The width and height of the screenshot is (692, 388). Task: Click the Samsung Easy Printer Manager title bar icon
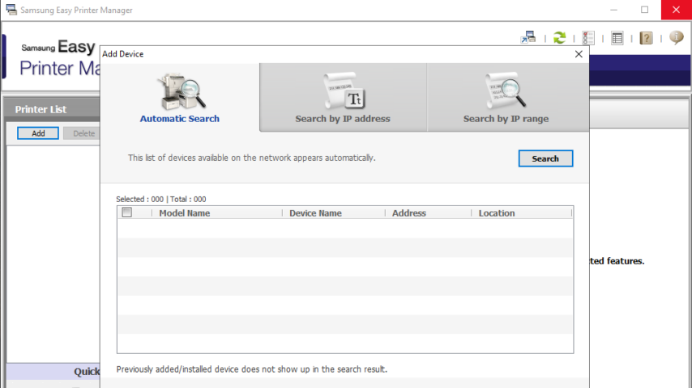pos(11,9)
